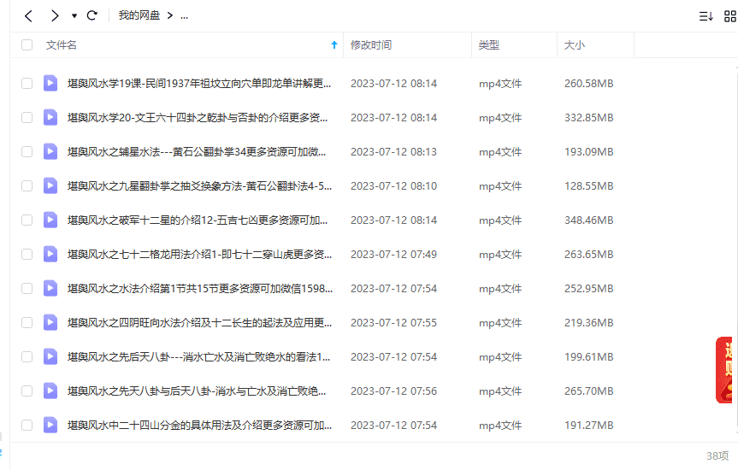This screenshot has width=738, height=470.
Task: Expand the breadcrumb ellipsis path
Action: [x=185, y=16]
